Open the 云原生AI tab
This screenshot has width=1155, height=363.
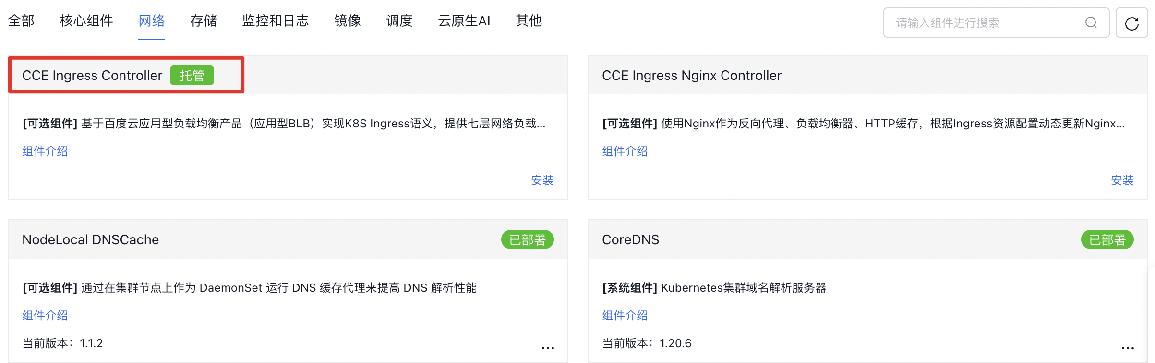pyautogui.click(x=464, y=21)
